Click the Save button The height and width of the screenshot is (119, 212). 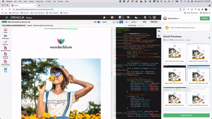point(144,22)
